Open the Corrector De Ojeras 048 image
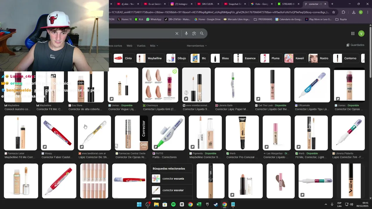Image resolution: width=372 pixels, height=209 pixels. 131,133
